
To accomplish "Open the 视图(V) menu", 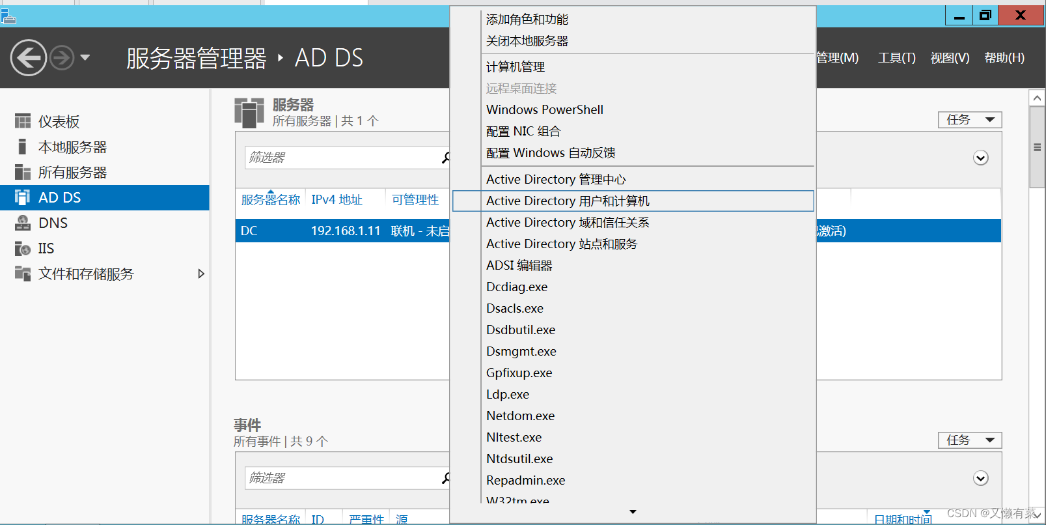I will [x=950, y=58].
